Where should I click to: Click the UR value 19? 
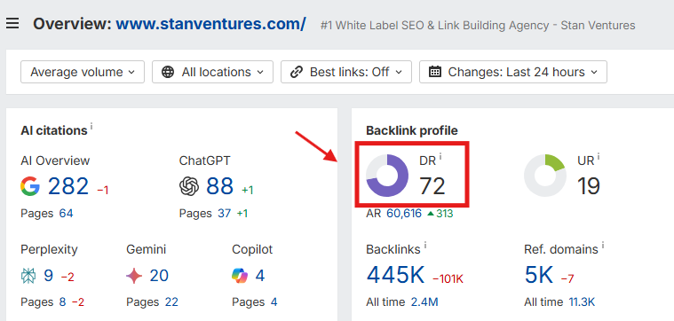point(589,186)
